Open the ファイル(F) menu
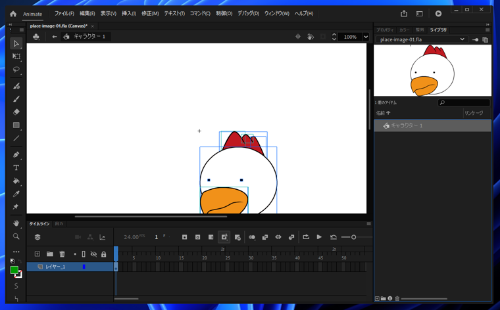This screenshot has width=500, height=310. coord(64,13)
